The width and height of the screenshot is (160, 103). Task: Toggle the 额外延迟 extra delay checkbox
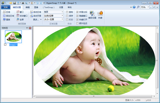tap(77, 23)
